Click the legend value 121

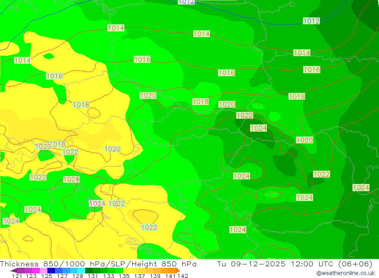[x=17, y=276]
